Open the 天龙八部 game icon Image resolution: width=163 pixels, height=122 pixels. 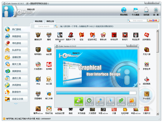click(147, 50)
